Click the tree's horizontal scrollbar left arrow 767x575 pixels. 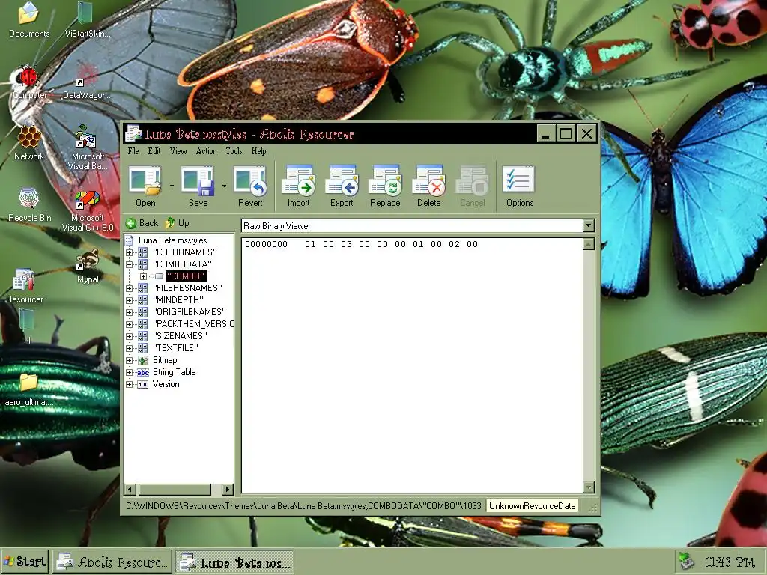click(x=130, y=489)
